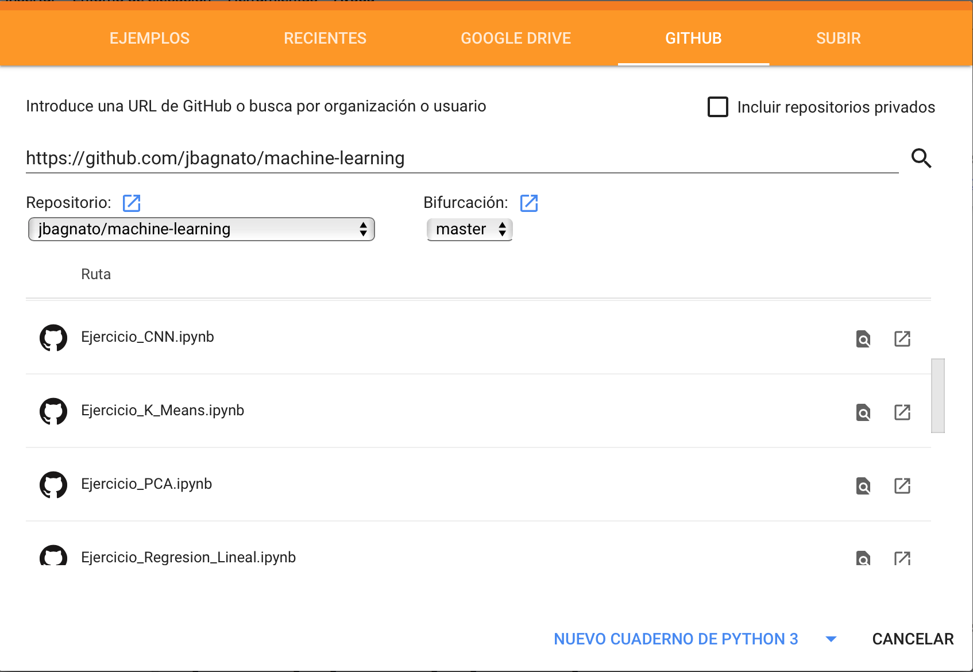Open the Ejercicio_K_Means.ipynb notebook link
Viewport: 973px width, 672px height.
[163, 411]
